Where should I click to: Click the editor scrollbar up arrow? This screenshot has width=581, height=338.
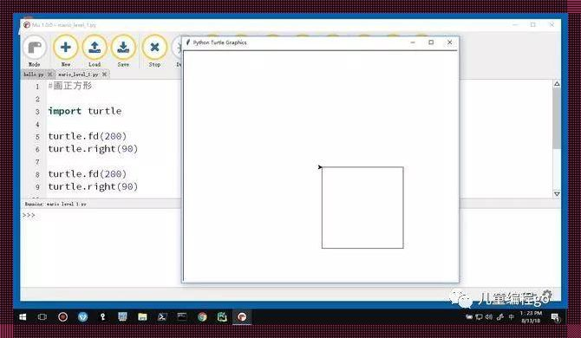pos(557,84)
